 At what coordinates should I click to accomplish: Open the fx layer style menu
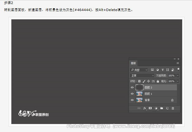pos(145,108)
